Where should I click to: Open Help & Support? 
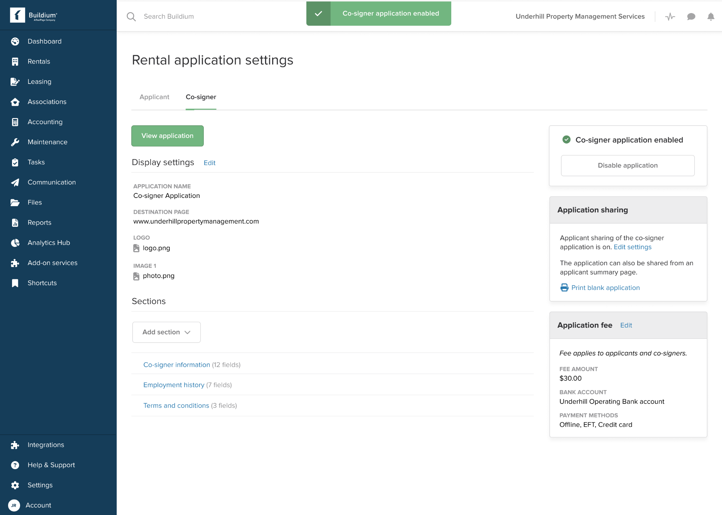pyautogui.click(x=51, y=465)
